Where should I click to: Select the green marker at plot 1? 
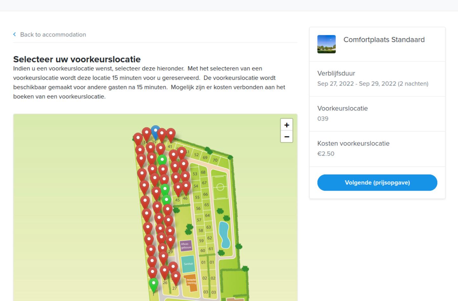[x=154, y=284]
